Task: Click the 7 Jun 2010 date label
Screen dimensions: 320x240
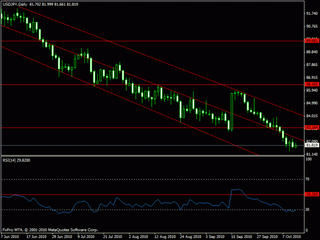Action: (10, 237)
